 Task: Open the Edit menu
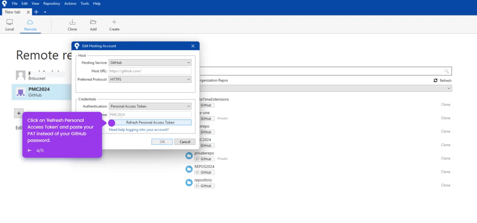(25, 3)
